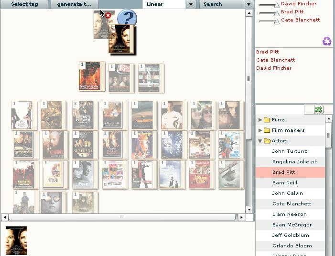Image resolution: width=335 pixels, height=256 pixels.
Task: Select the Film makers folder icon
Action: tap(267, 130)
